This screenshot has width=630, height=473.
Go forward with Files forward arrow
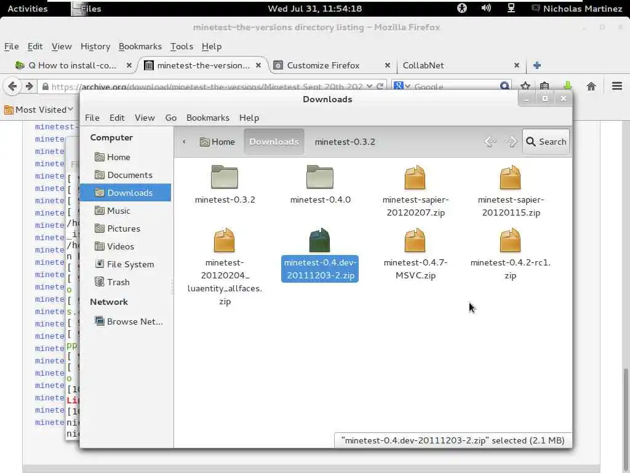click(x=511, y=142)
